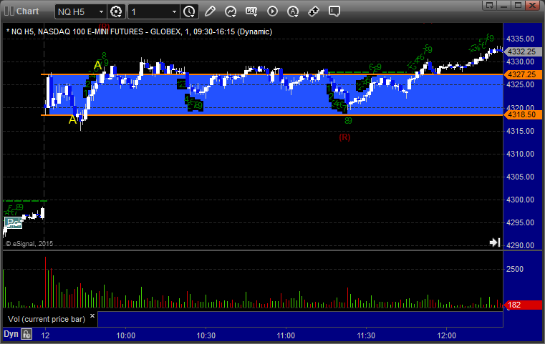Click the Chart window title
The height and width of the screenshot is (344, 545).
(x=28, y=11)
